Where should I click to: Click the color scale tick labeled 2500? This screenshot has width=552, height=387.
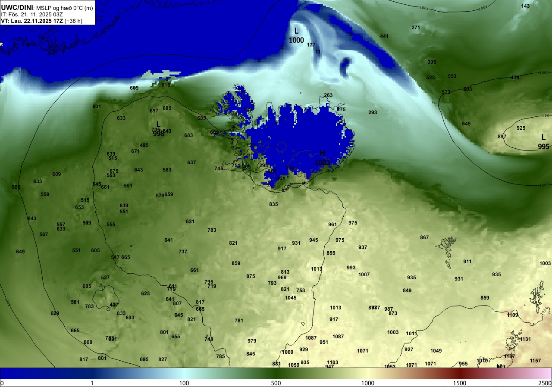point(545,383)
